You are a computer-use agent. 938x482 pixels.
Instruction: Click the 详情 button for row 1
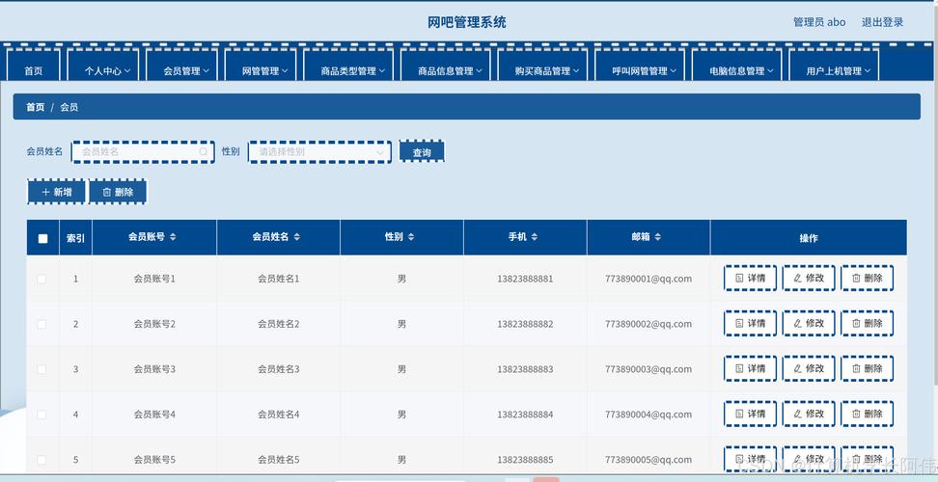click(750, 279)
